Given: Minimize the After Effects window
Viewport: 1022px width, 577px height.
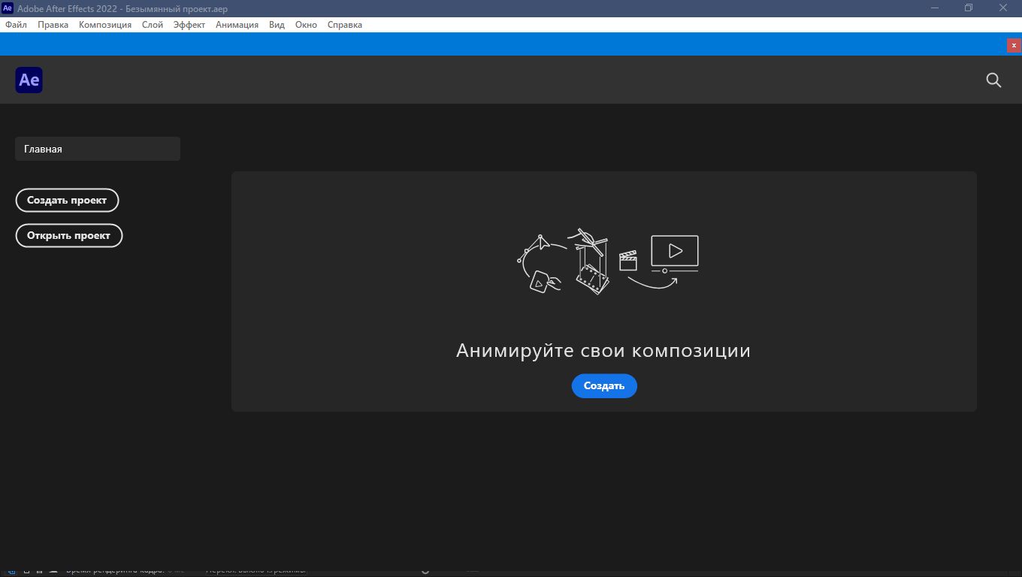Looking at the screenshot, I should tap(934, 8).
